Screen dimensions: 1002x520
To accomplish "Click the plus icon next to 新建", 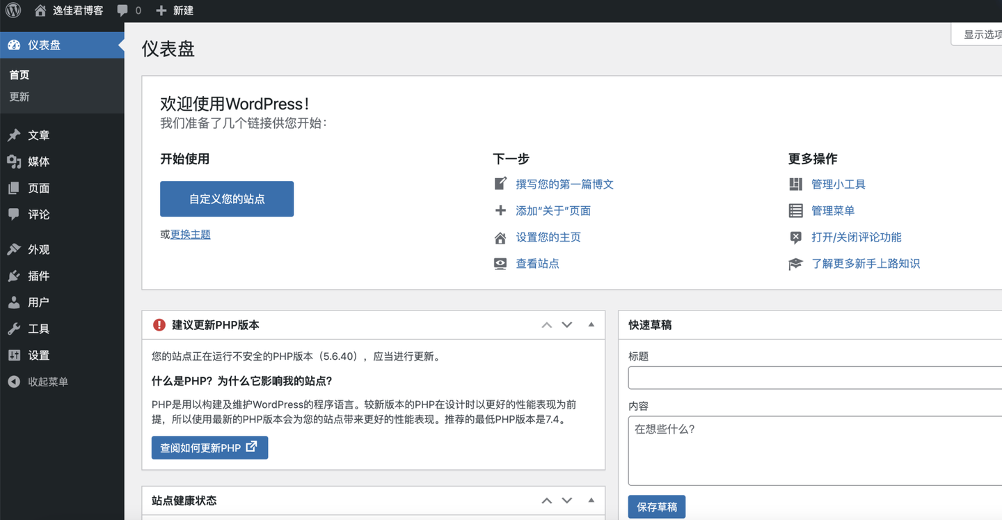I will (161, 10).
